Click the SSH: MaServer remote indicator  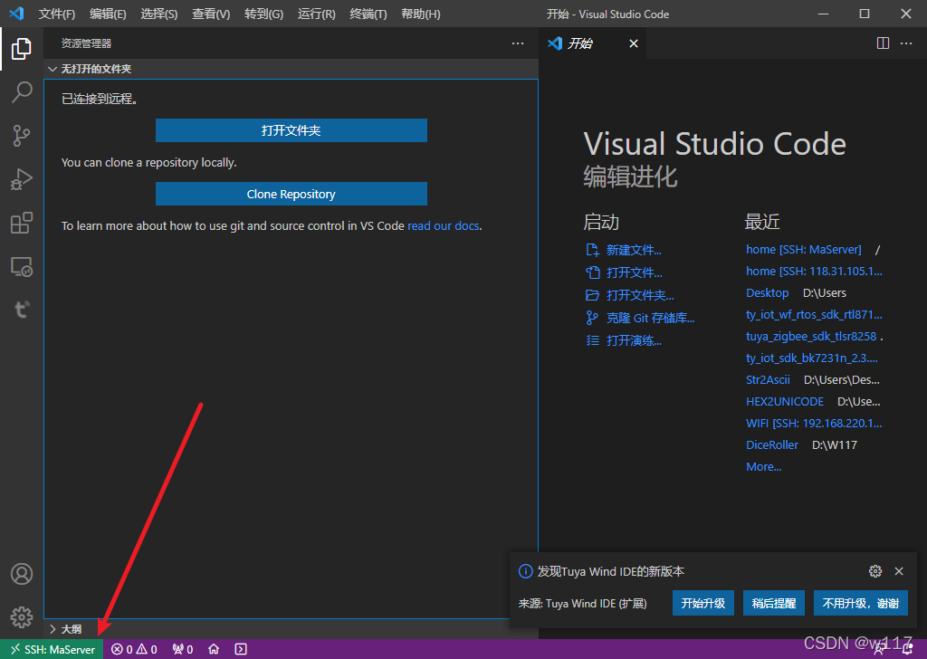tap(52, 649)
